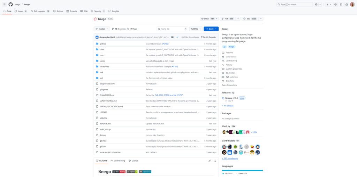Open the hamburger navigation menu
Viewport: 357px width, 177px height.
[x=4, y=5]
